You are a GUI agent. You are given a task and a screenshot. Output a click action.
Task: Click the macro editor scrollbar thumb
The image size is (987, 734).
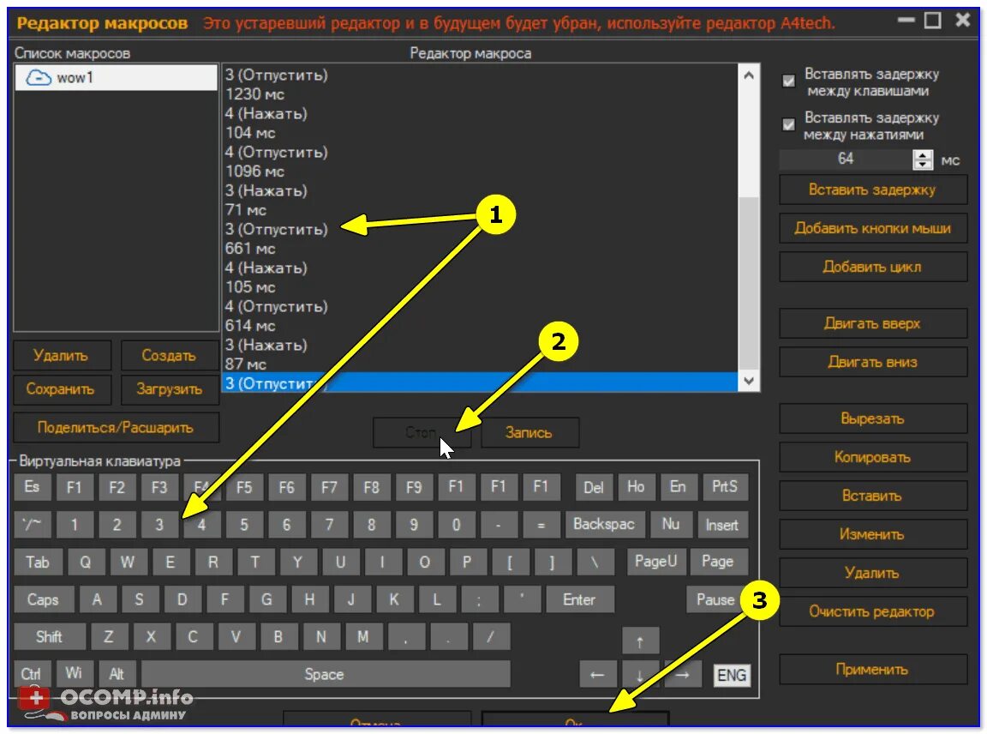(749, 283)
